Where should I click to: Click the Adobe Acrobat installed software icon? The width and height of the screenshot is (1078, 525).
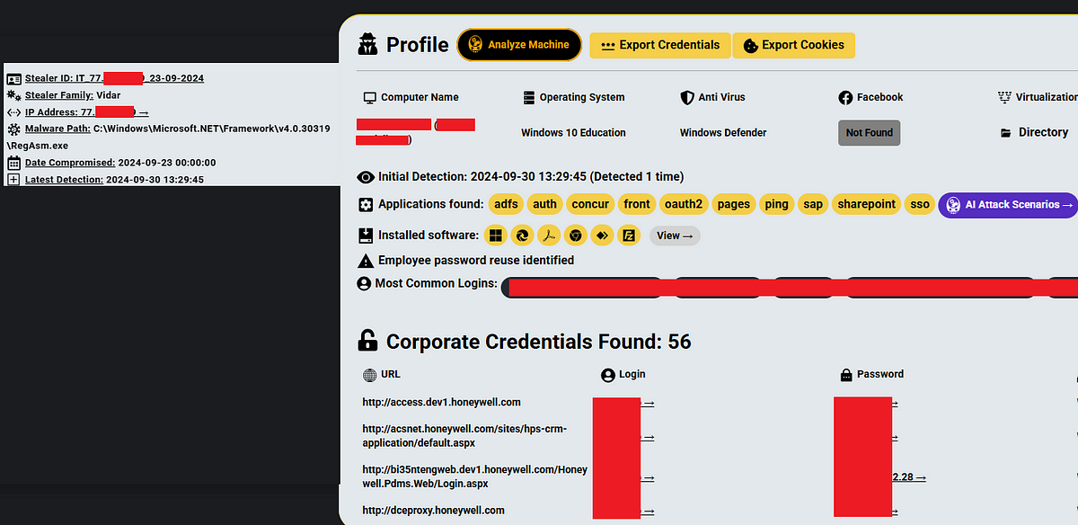(x=549, y=236)
